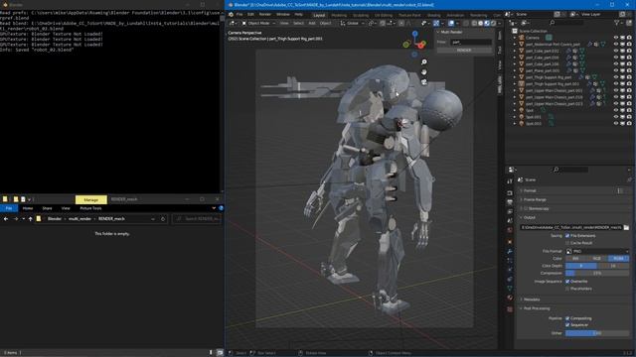This screenshot has width=636, height=357.
Task: Collapse the Post Processing panel
Action: 537,308
